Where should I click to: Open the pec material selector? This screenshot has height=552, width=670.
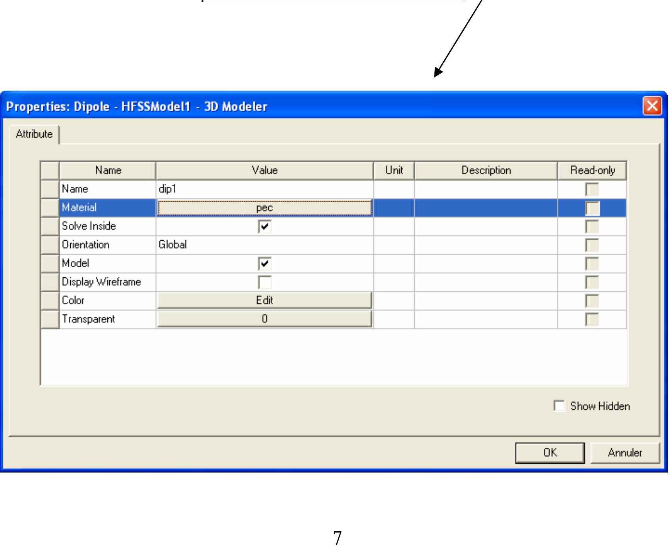265,208
